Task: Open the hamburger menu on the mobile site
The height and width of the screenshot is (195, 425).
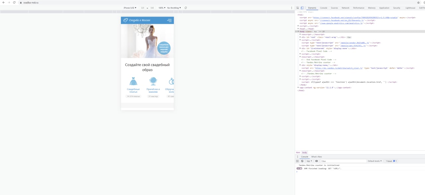Action: coord(169,21)
